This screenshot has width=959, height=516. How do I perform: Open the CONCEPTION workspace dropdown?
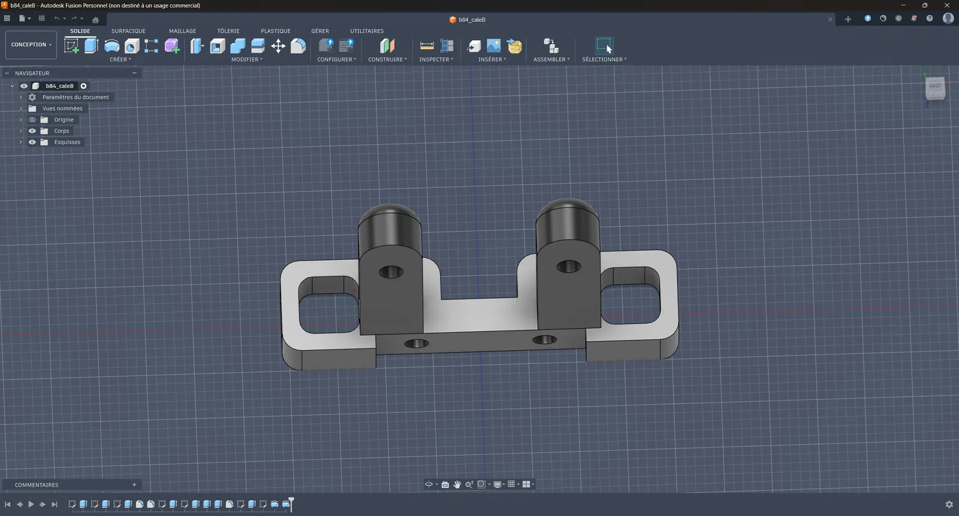(x=31, y=45)
